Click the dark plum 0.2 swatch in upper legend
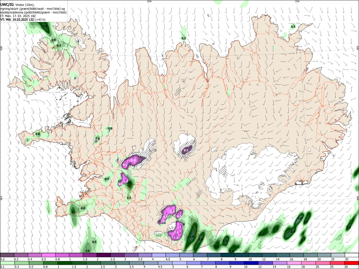359x269 pixels. [7, 255]
